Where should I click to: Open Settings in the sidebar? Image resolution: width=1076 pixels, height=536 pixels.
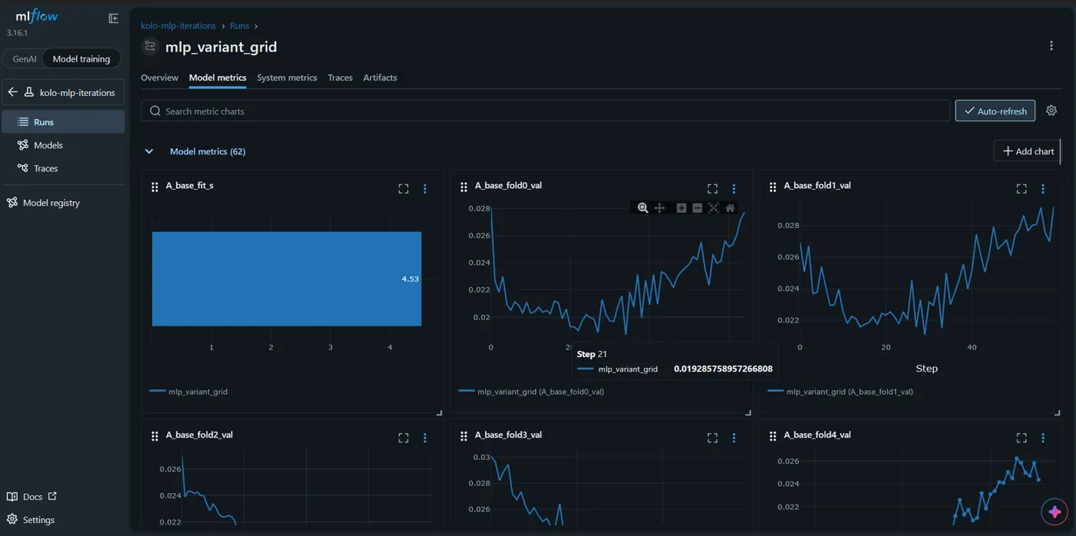click(x=31, y=519)
